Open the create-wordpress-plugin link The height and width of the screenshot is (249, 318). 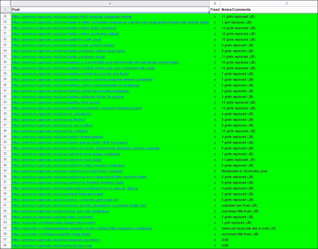pos(59,57)
